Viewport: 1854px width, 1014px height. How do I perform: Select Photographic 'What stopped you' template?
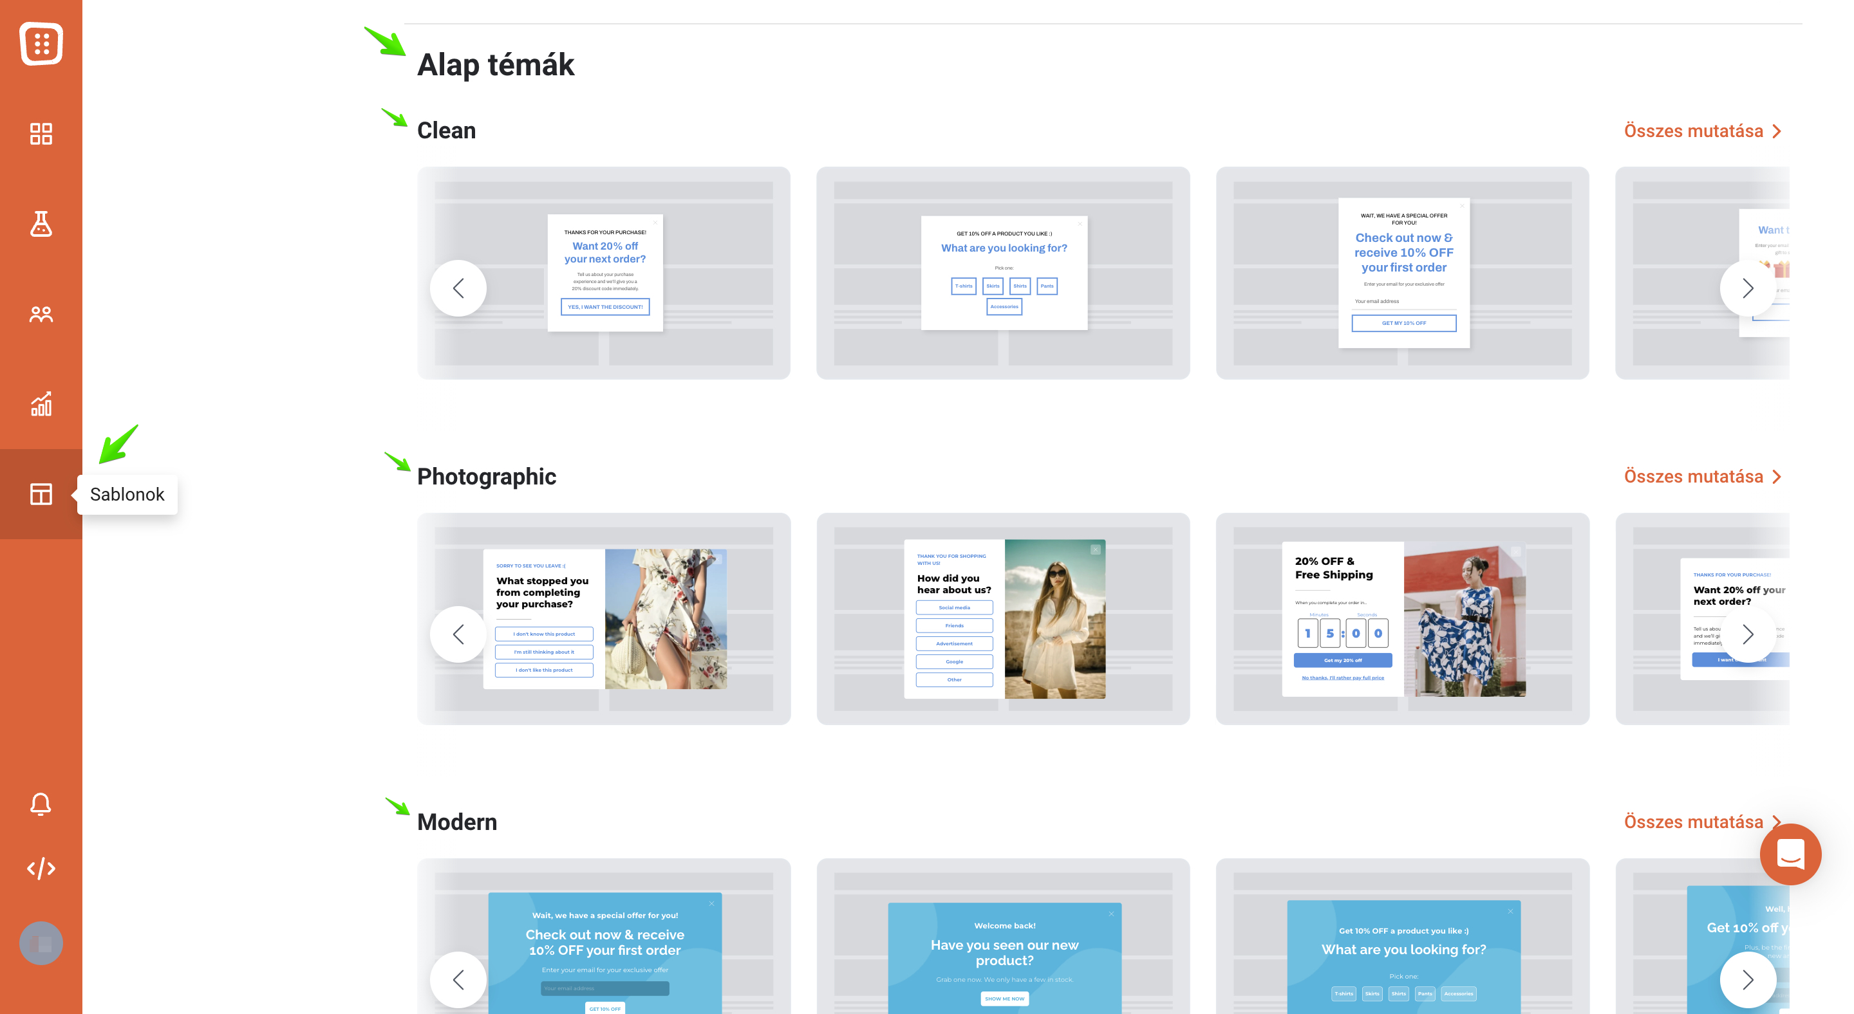tap(604, 618)
